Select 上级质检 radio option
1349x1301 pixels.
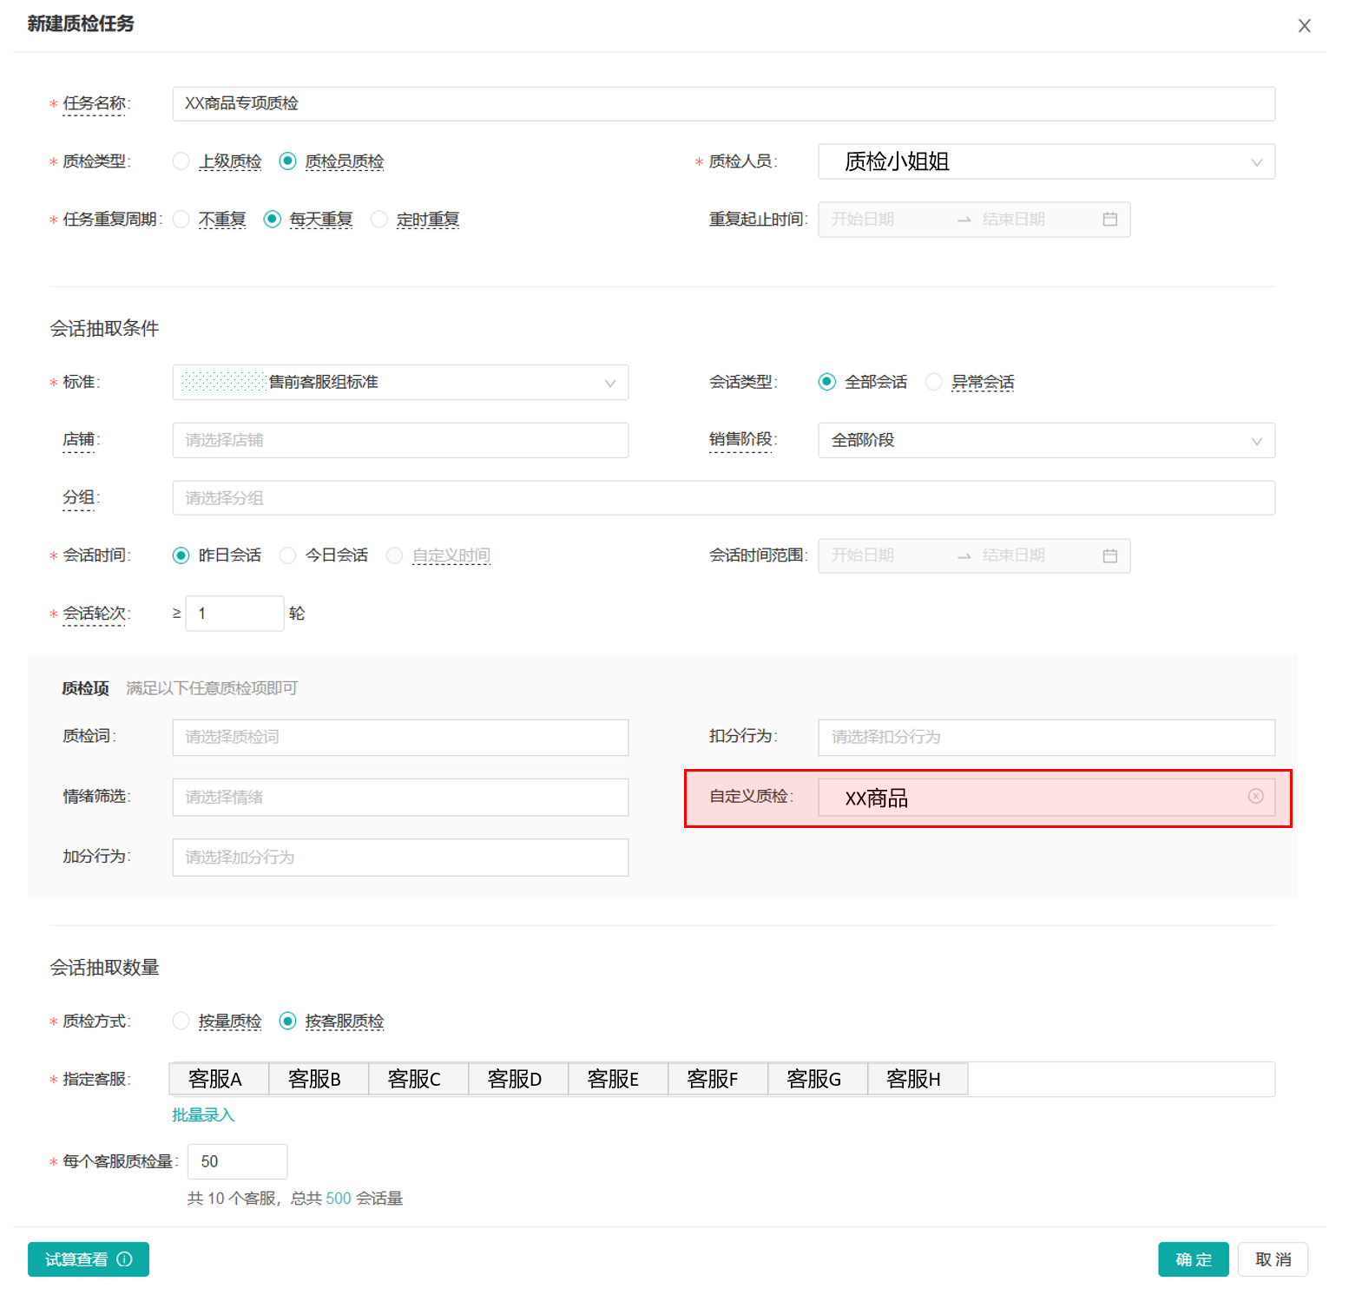click(181, 161)
